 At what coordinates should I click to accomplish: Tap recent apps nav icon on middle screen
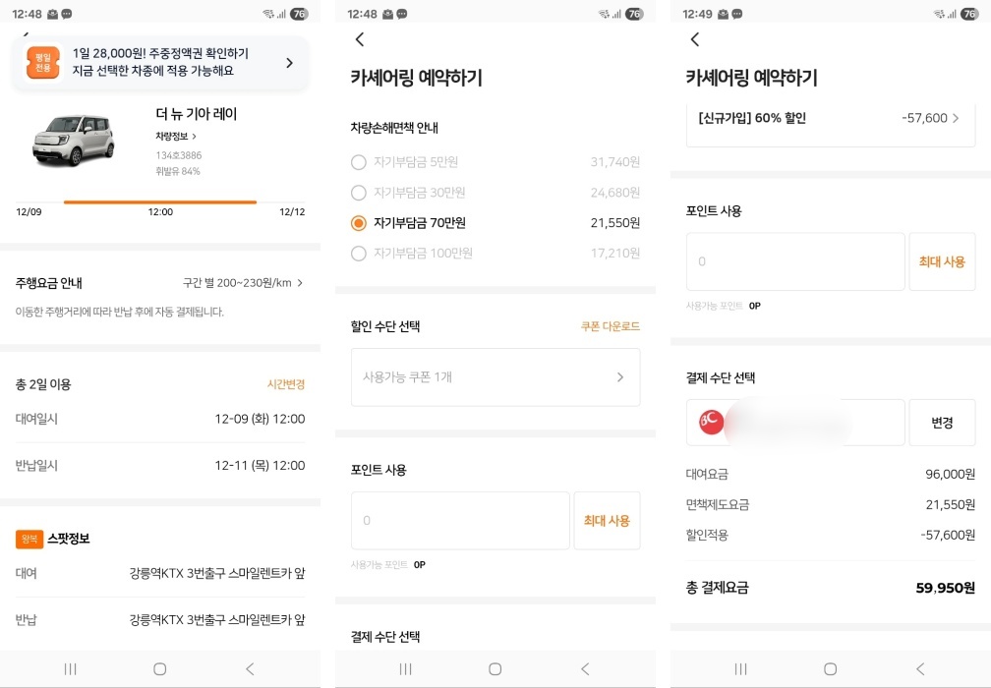click(x=405, y=668)
